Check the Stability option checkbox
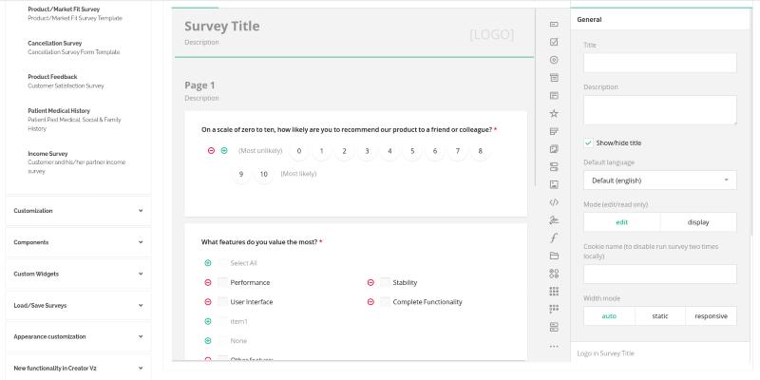Viewport: 760px width, 380px height. 385,282
